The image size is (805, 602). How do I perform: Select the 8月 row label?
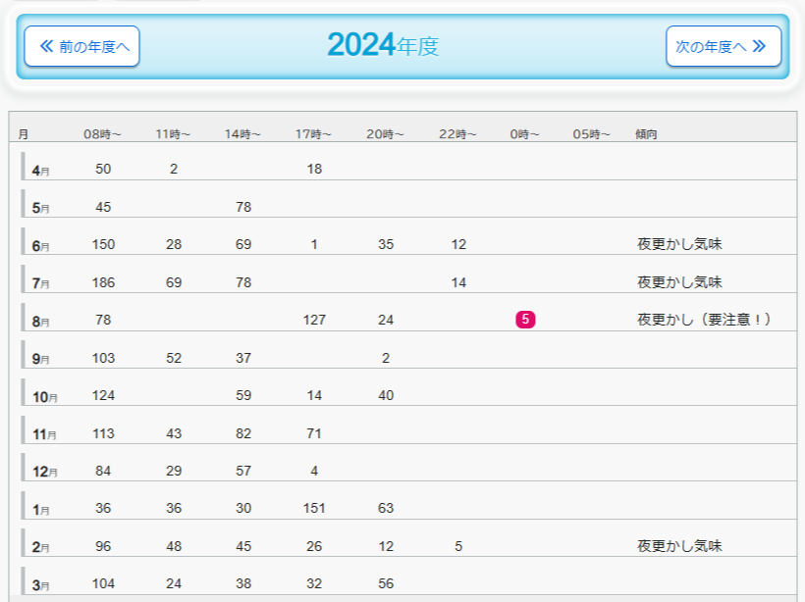click(x=40, y=322)
